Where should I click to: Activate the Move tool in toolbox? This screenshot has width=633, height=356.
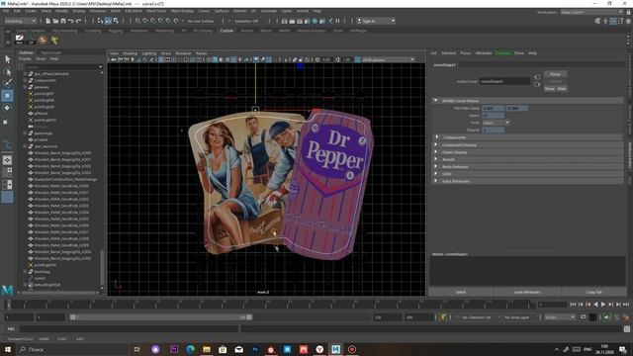pyautogui.click(x=7, y=96)
